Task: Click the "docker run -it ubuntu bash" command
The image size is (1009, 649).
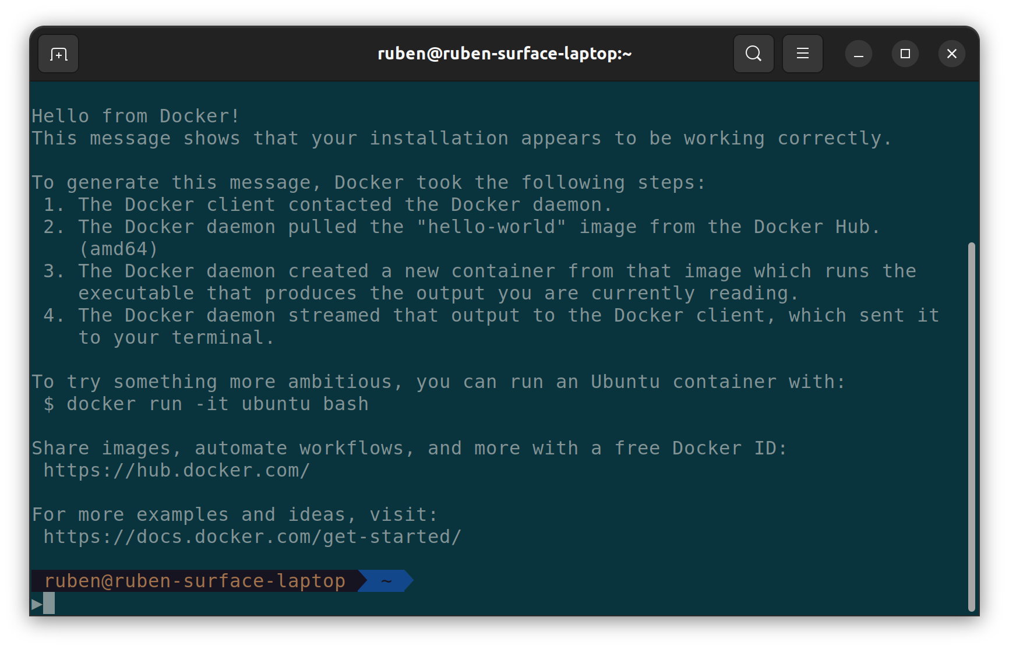Action: point(217,404)
